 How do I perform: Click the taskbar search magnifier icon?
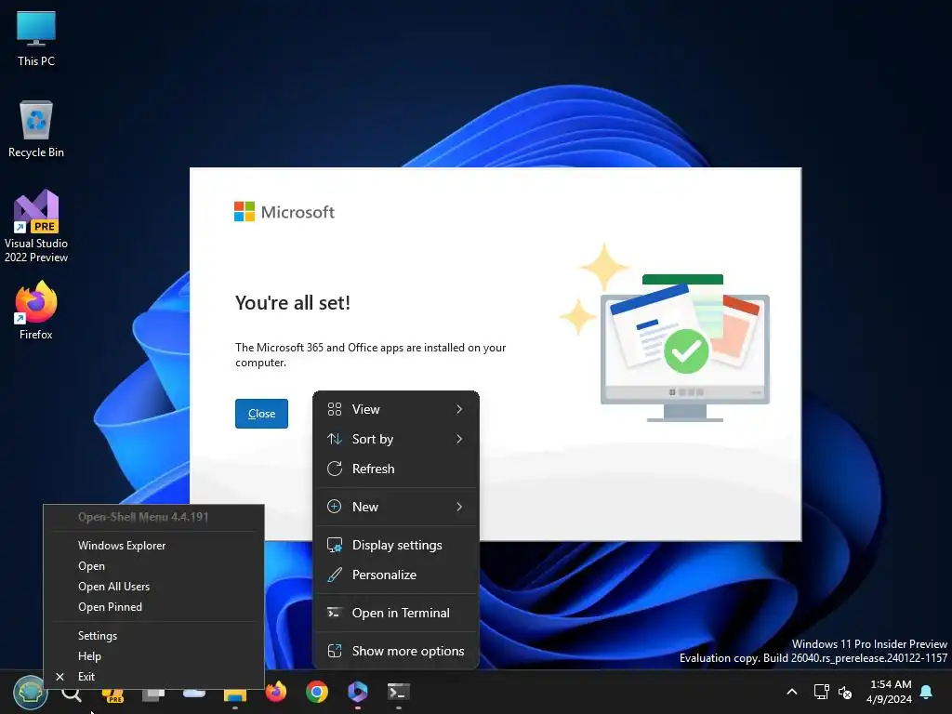tap(72, 693)
